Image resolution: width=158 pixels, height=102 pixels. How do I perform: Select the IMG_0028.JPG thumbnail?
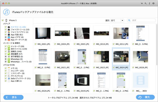coord(43,80)
